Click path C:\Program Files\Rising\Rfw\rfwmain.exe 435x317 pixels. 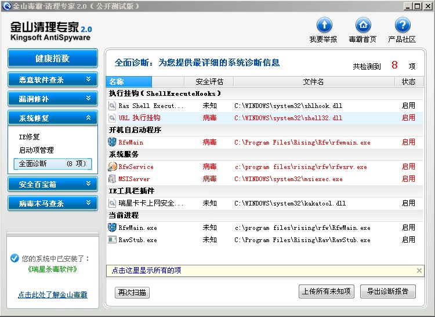(302, 142)
